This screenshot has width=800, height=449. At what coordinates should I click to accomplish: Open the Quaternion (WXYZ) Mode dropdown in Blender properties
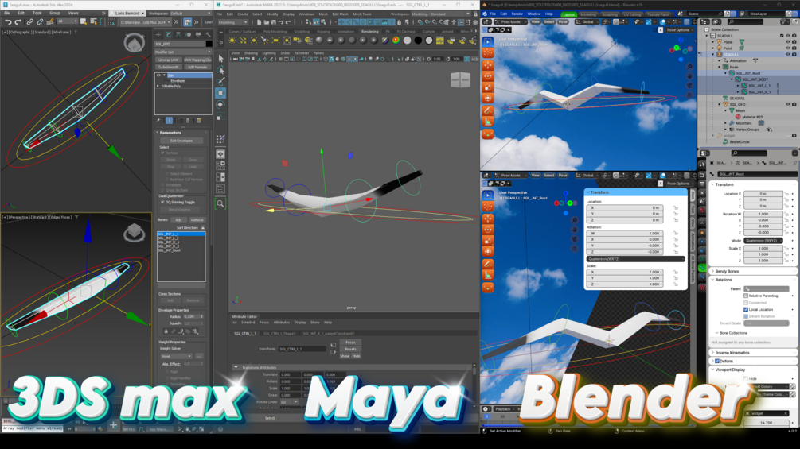click(763, 240)
